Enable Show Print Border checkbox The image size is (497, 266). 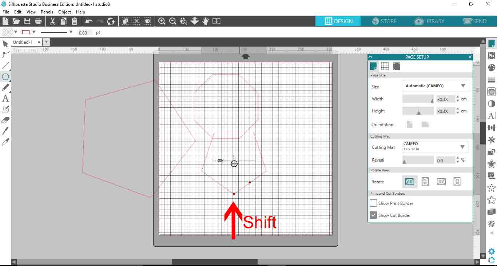(x=373, y=203)
